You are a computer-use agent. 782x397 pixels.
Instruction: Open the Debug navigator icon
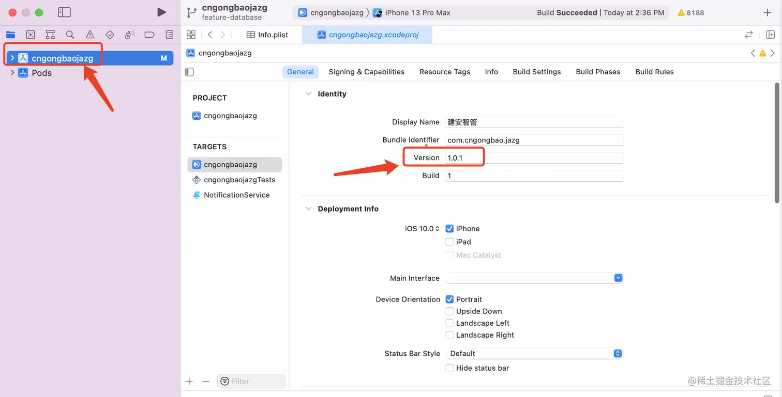(x=130, y=35)
